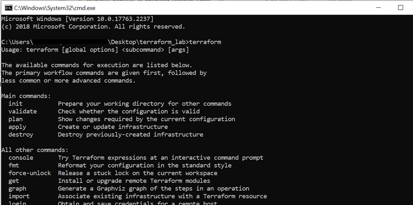This screenshot has height=205, width=413.
Task: Click the 'import' command entry
Action: pos(19,196)
